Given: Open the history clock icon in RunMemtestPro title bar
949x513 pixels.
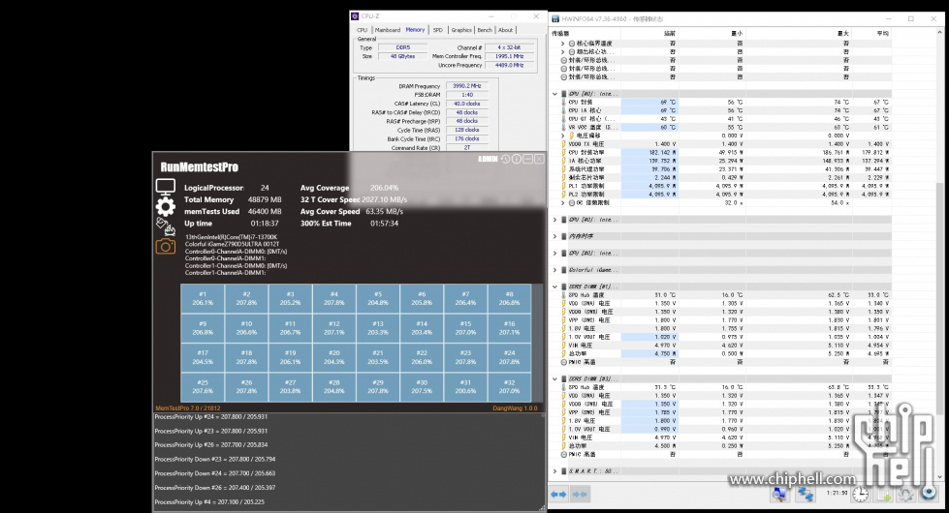Looking at the screenshot, I should click(x=505, y=159).
